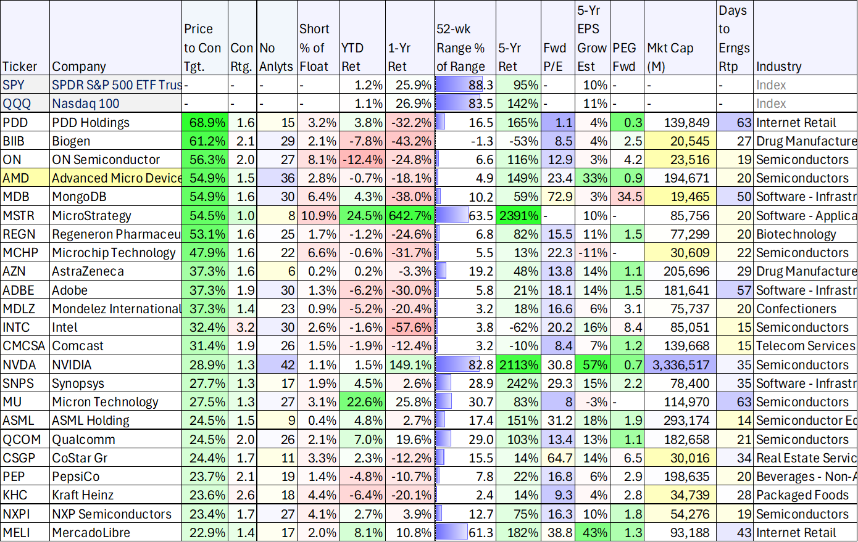Select Microchip Technology company cell
Screen dimensions: 858x542
[x=116, y=253]
